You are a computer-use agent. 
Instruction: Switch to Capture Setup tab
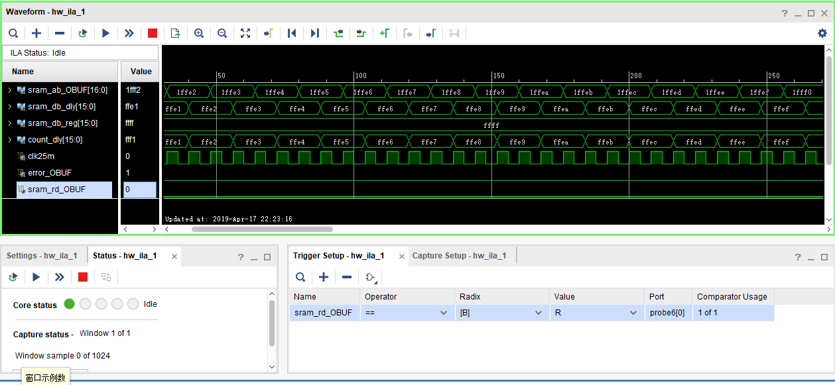click(459, 256)
